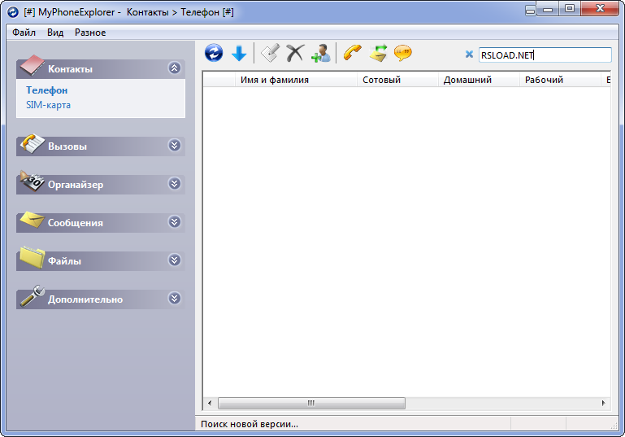The height and width of the screenshot is (437, 625).
Task: Expand the Файлы section chevron
Action: 174,260
